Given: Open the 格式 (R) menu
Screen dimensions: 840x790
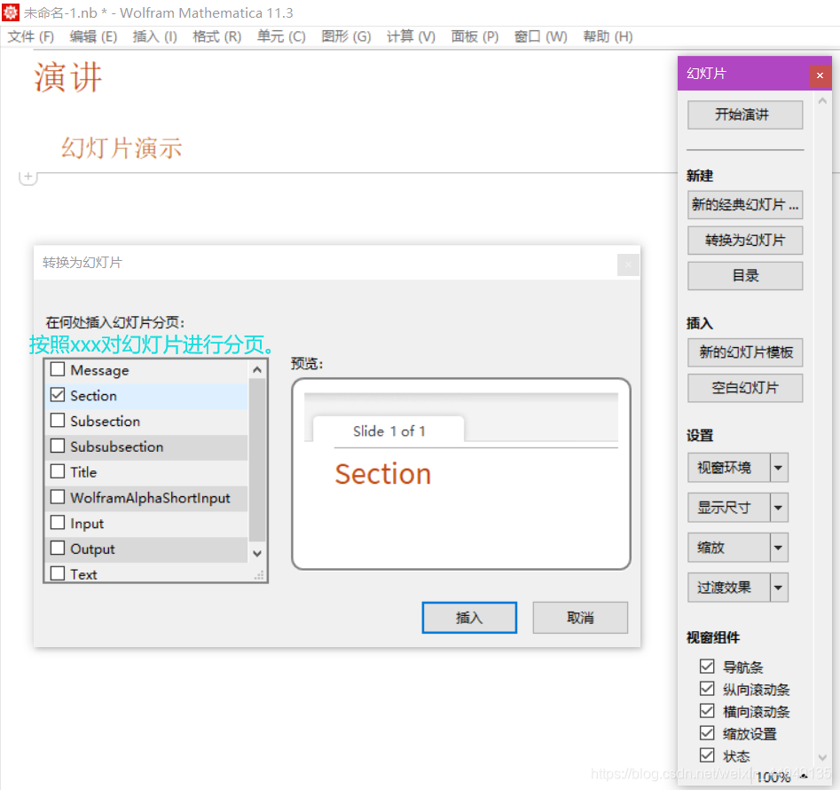Looking at the screenshot, I should (217, 36).
